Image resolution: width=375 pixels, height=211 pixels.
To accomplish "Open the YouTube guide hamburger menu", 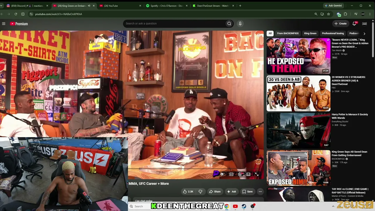I will click(4, 24).
